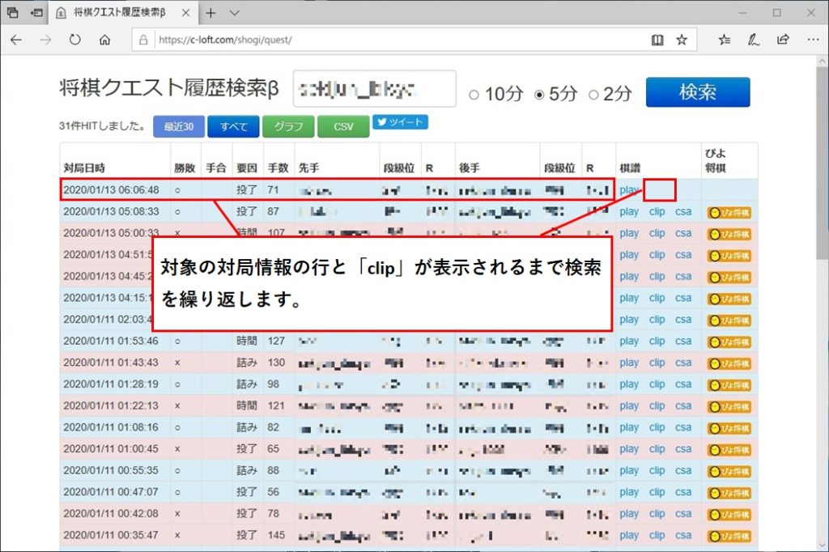Click csa link in 00:35:47 row
The height and width of the screenshot is (552, 829).
[x=683, y=536]
